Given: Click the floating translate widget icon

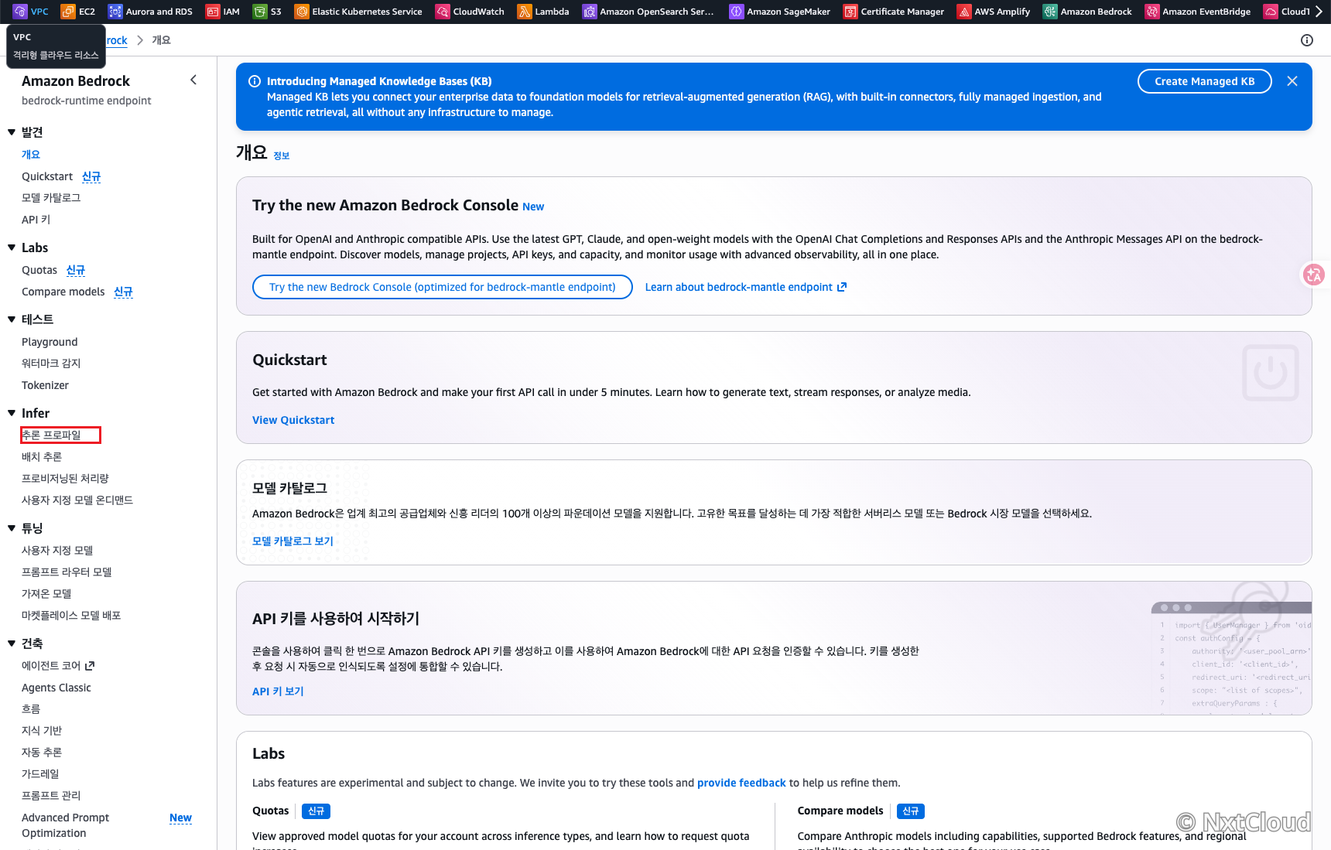Looking at the screenshot, I should (x=1314, y=275).
